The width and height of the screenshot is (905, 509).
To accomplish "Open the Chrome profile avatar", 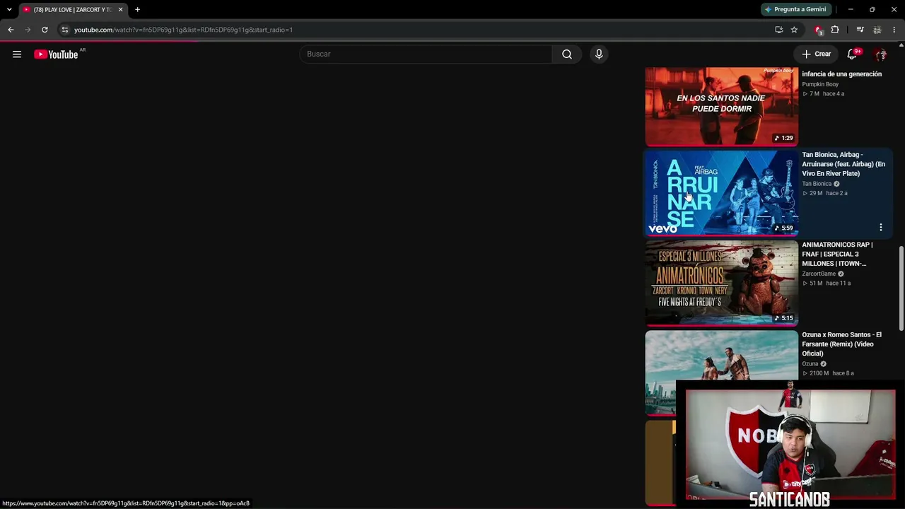I will (877, 30).
